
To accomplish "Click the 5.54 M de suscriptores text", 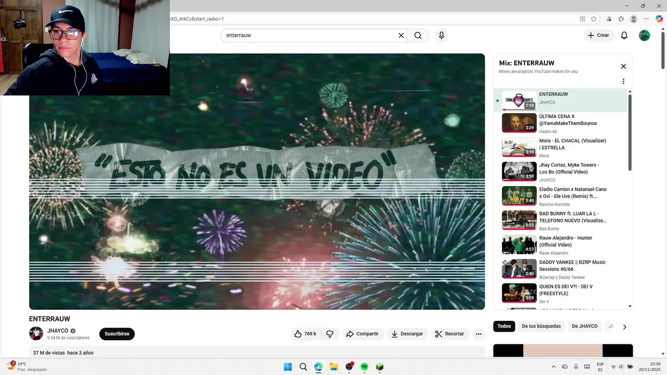I will click(68, 338).
